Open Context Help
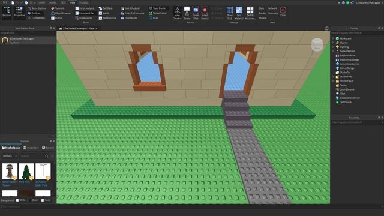Screen dimensions: 384x216 [36, 18]
